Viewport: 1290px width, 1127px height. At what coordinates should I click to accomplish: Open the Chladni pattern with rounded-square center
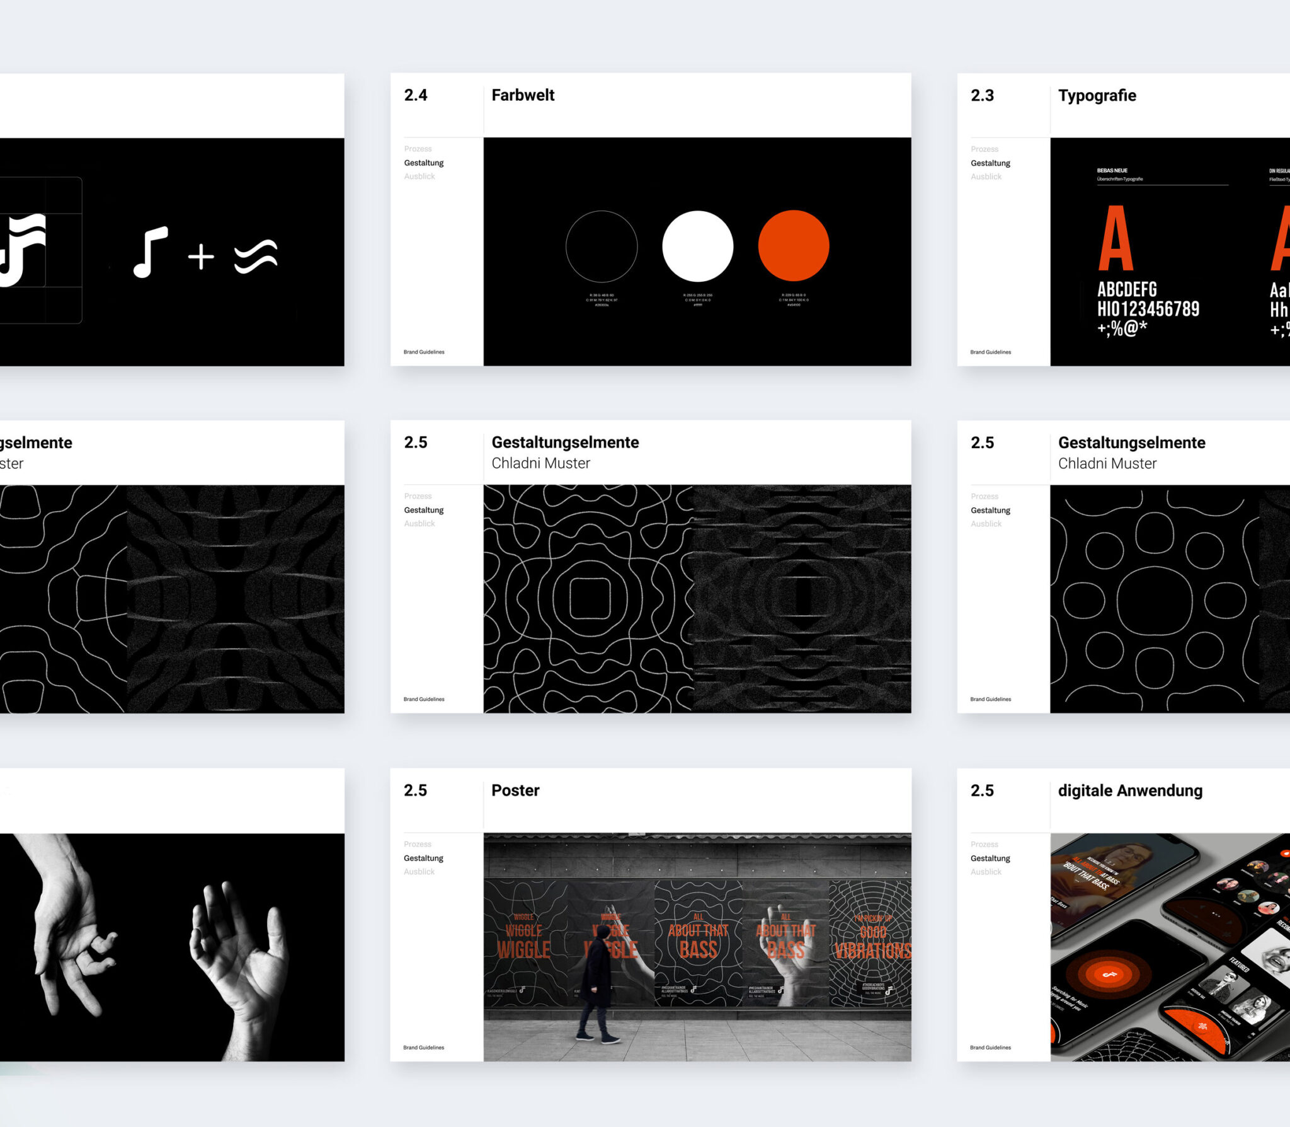tap(588, 599)
